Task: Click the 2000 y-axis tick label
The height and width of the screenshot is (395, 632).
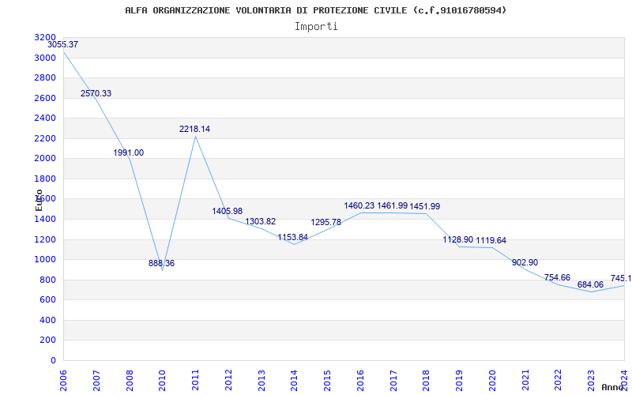Action: coord(45,159)
